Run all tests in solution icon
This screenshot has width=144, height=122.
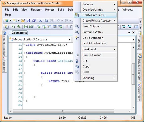pos(19,27)
